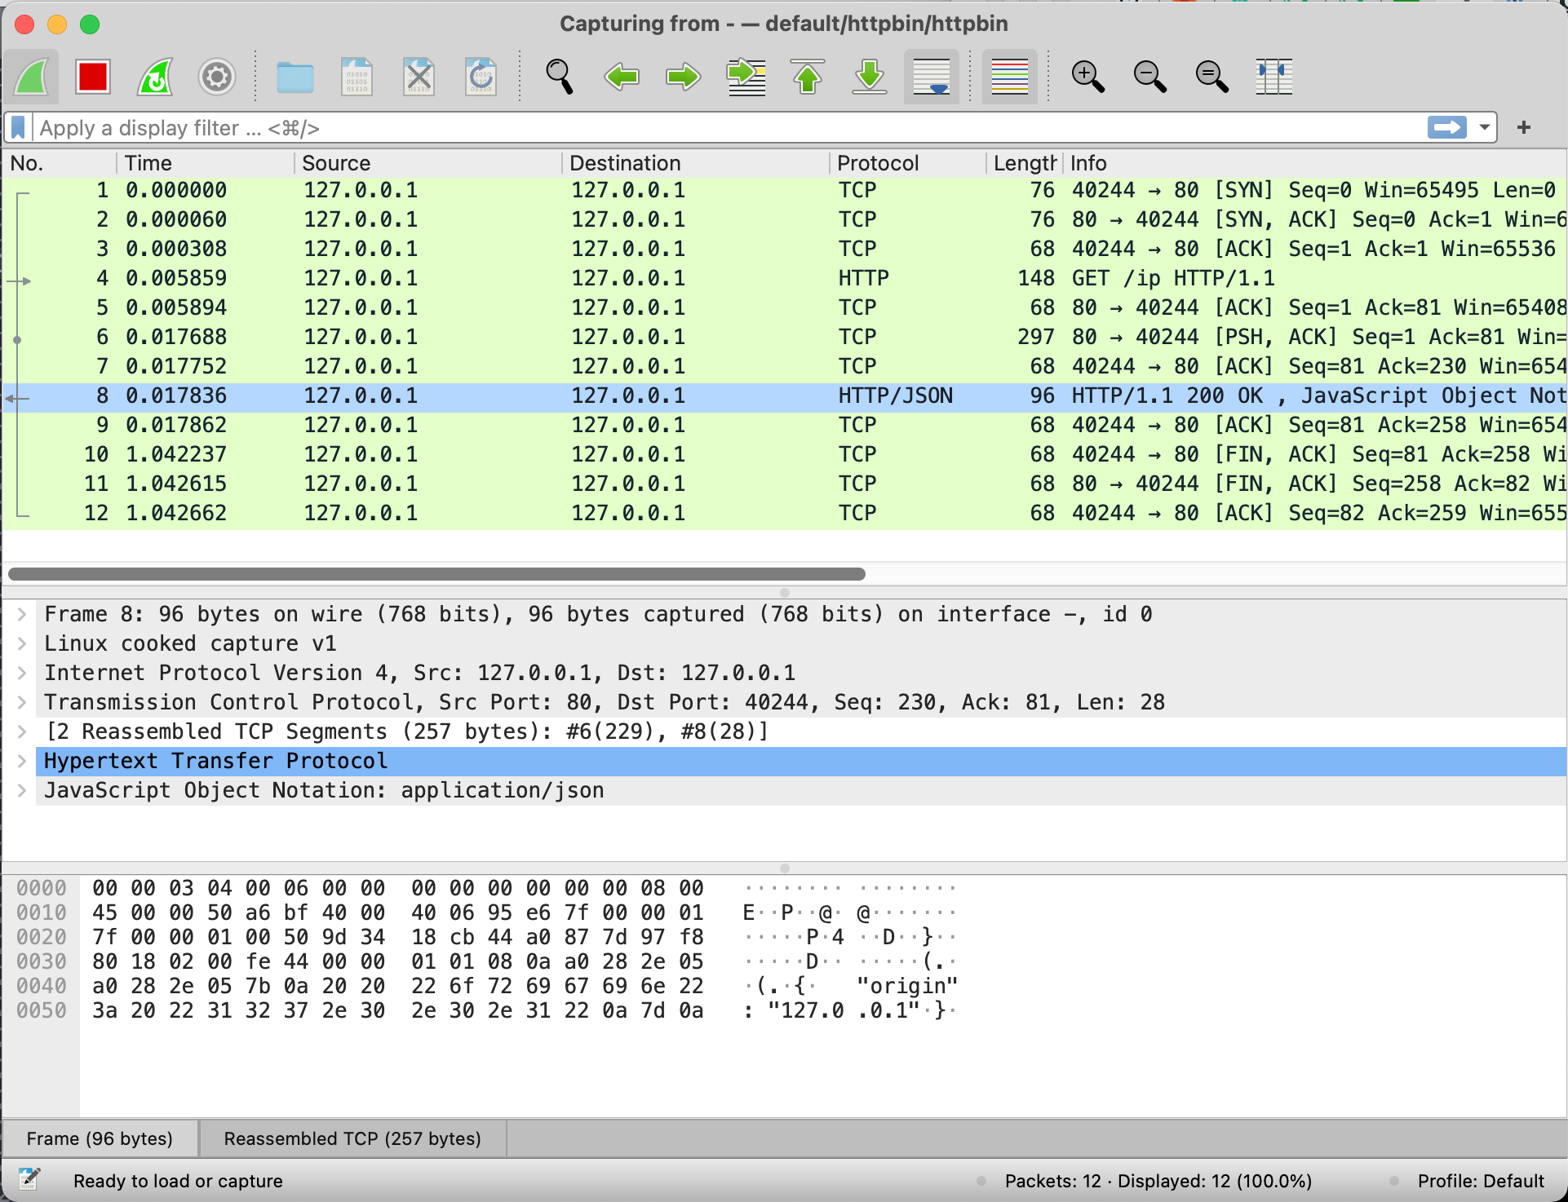This screenshot has width=1568, height=1202.
Task: Select the Frame (96 bytes) tab
Action: [x=100, y=1138]
